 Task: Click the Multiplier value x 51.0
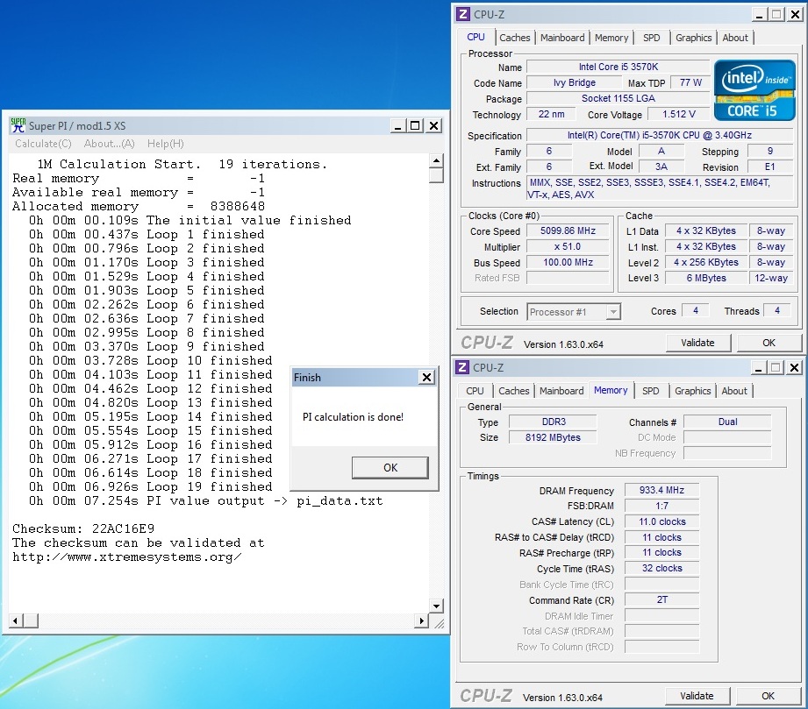[568, 246]
